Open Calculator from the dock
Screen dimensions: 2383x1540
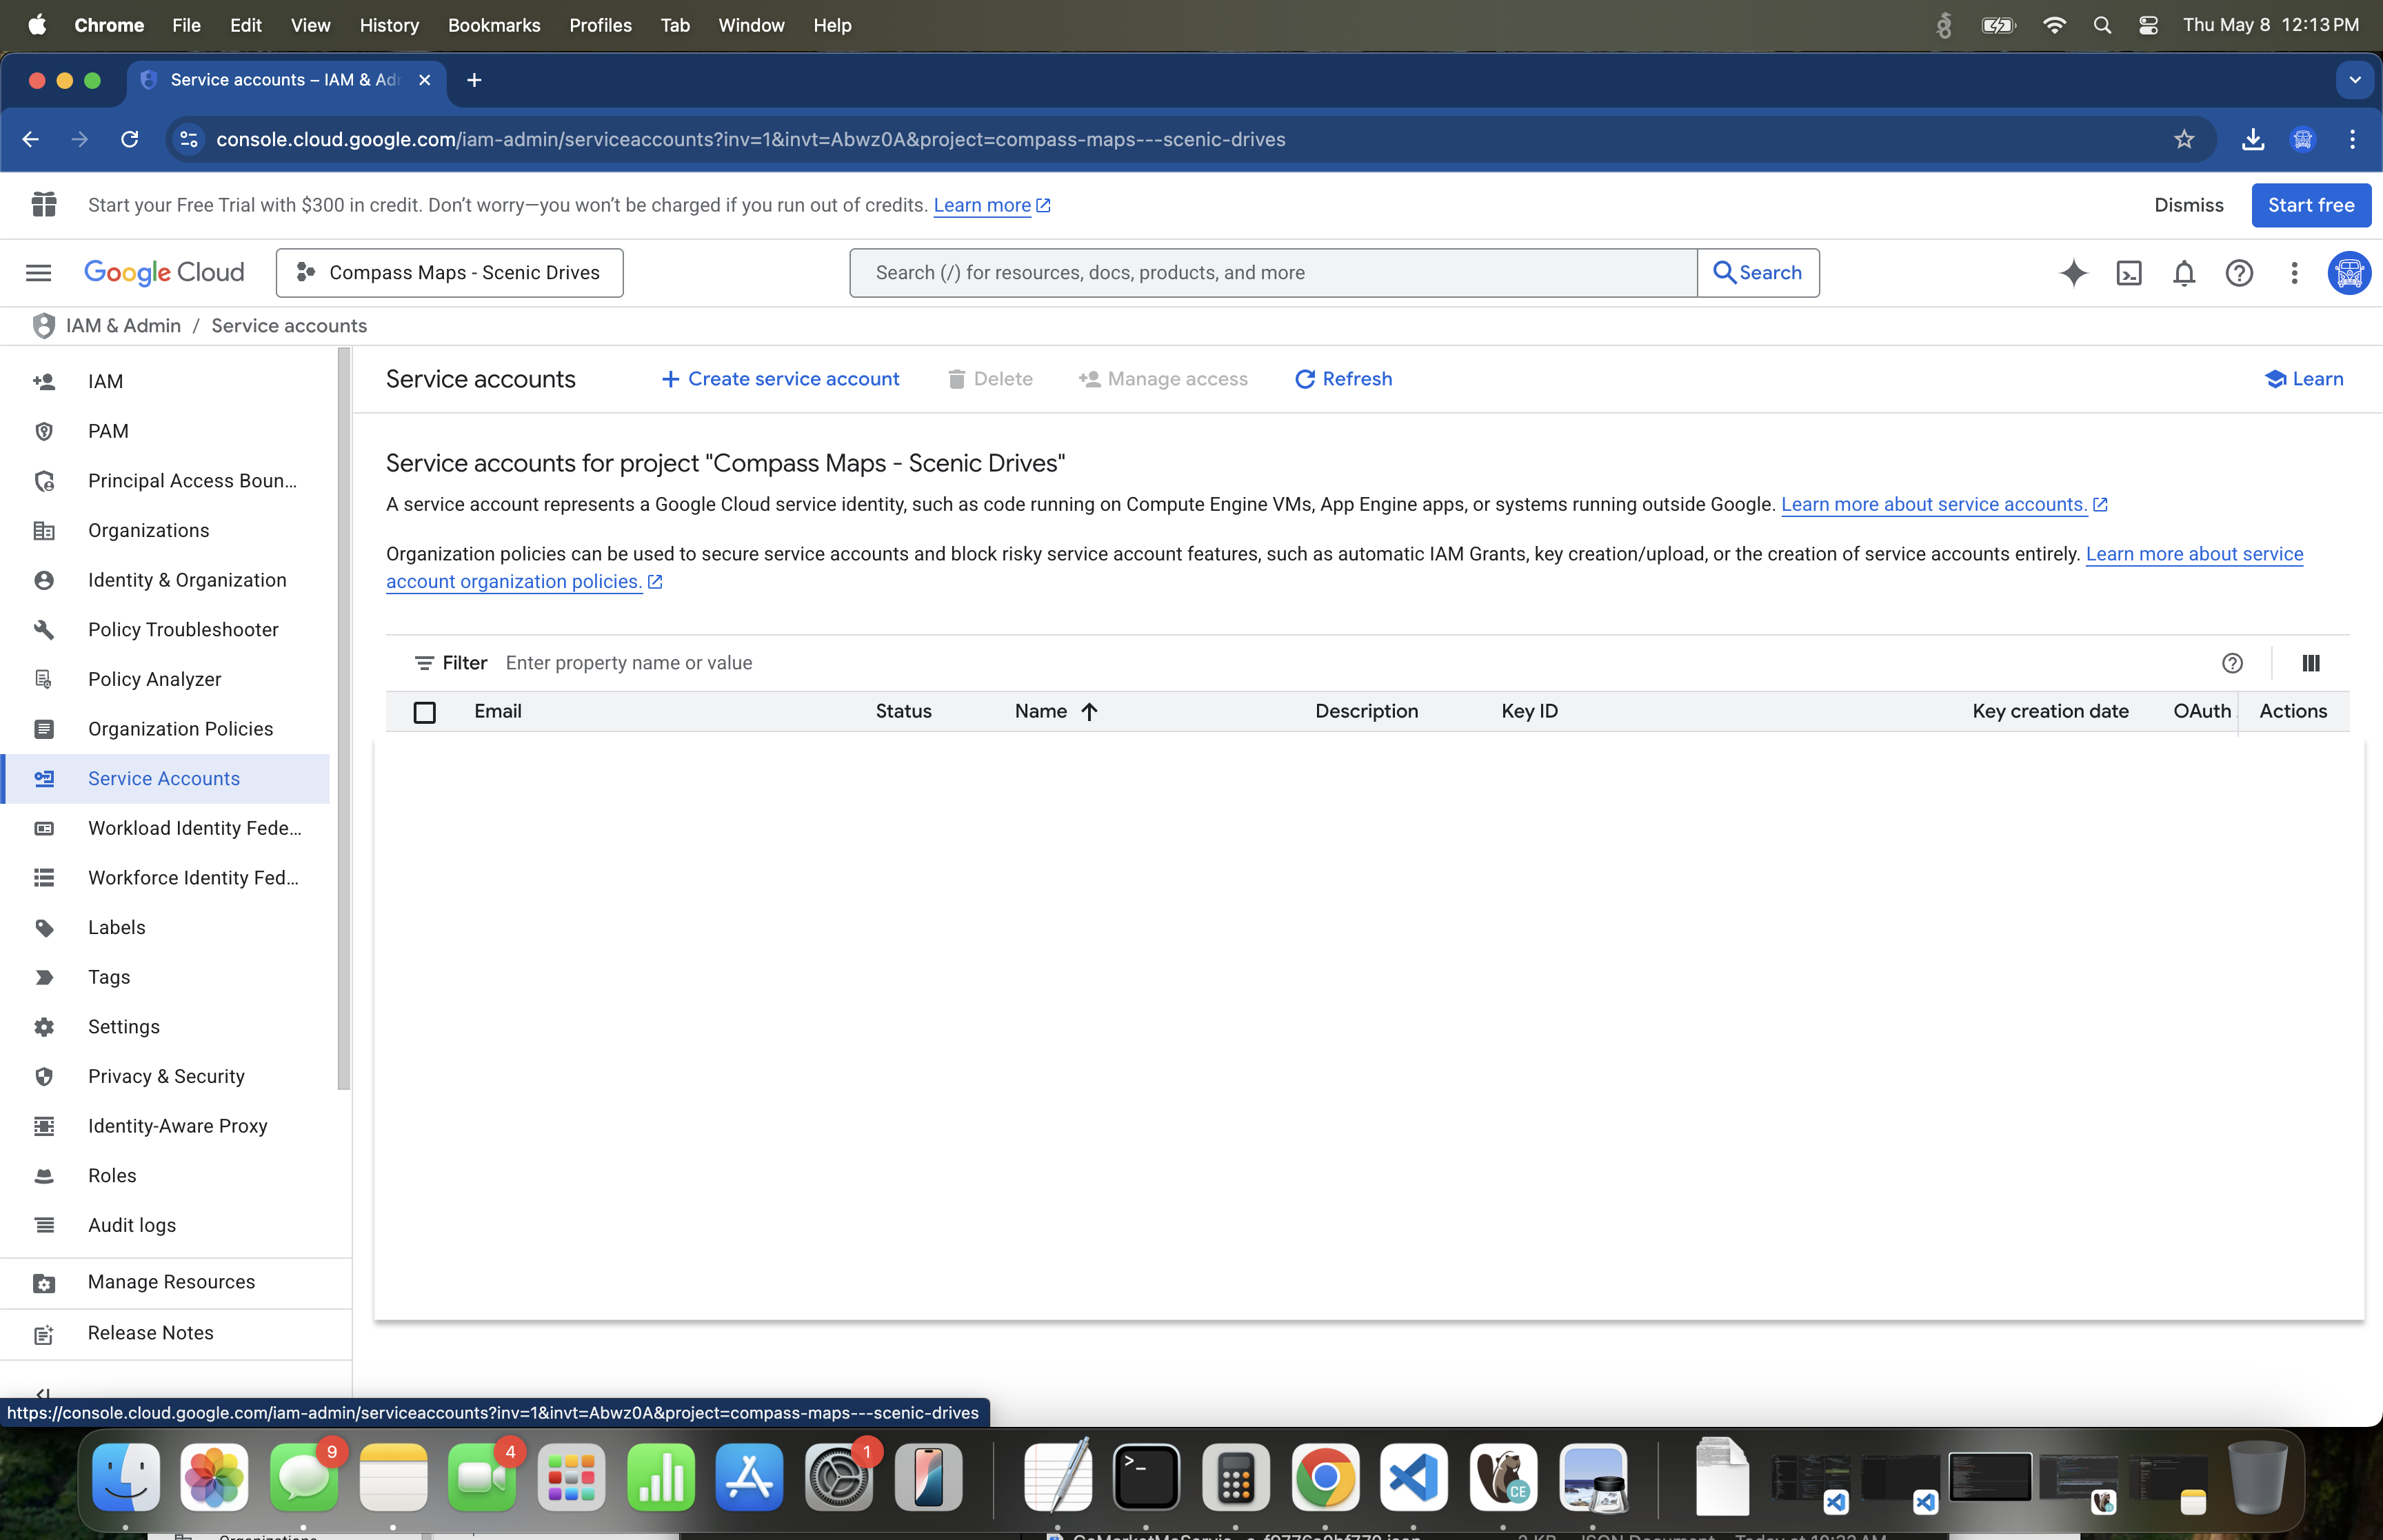[x=1236, y=1477]
